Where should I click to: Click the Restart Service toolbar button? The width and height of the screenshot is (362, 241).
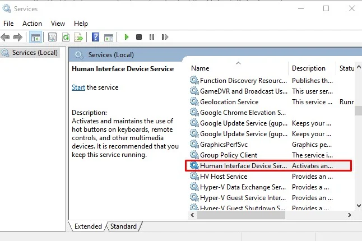pyautogui.click(x=165, y=37)
